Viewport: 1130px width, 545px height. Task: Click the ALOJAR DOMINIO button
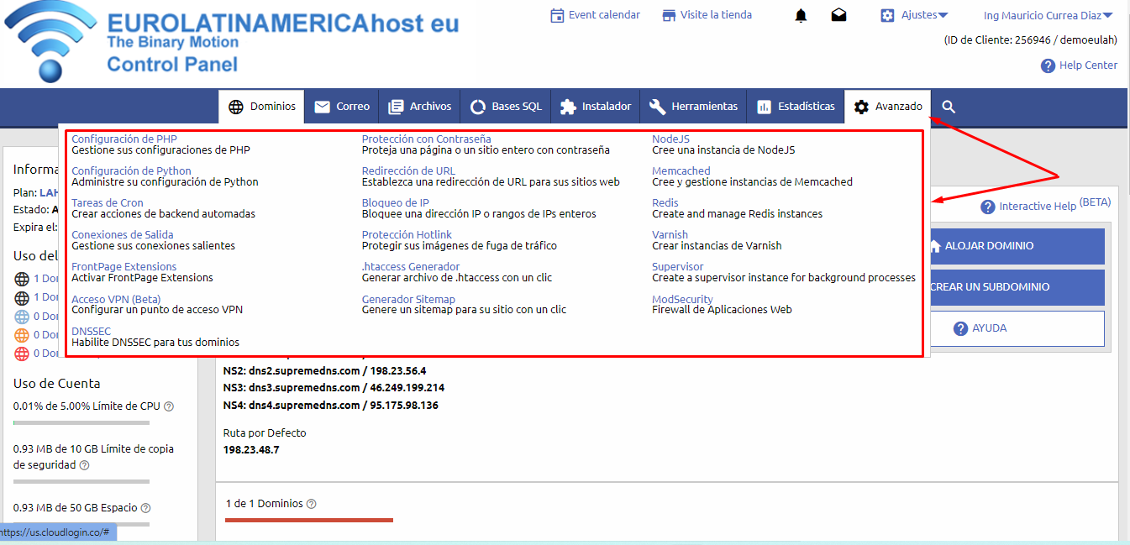pyautogui.click(x=1017, y=246)
